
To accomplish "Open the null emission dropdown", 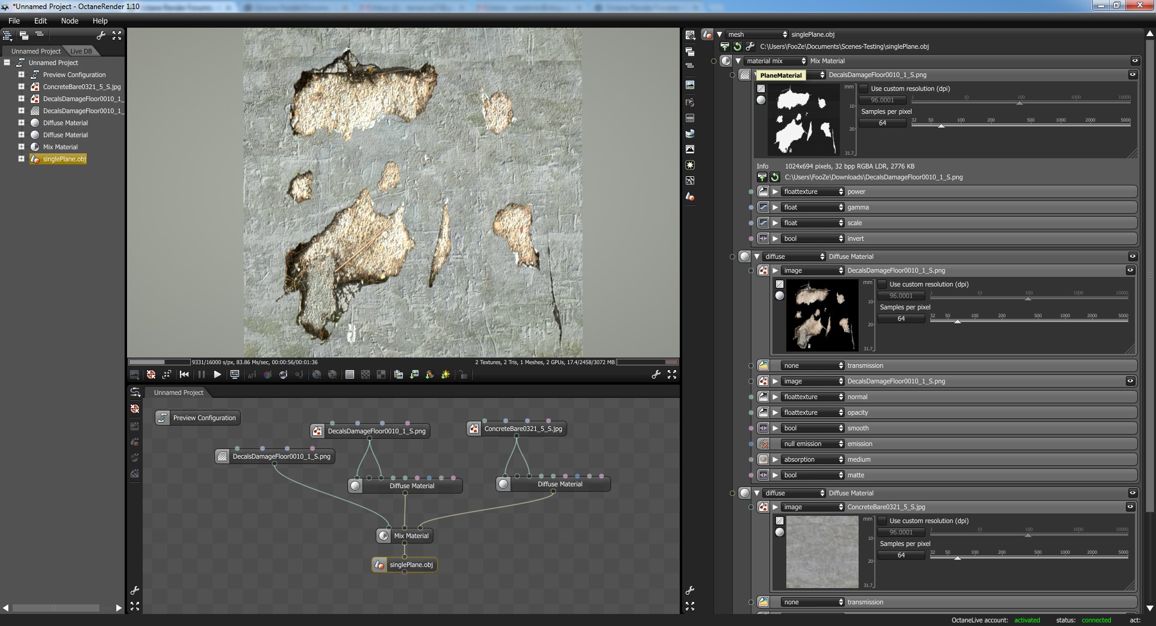I will coord(813,444).
